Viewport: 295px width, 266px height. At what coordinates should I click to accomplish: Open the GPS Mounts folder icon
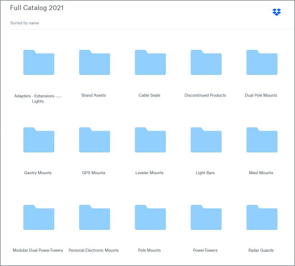click(94, 140)
